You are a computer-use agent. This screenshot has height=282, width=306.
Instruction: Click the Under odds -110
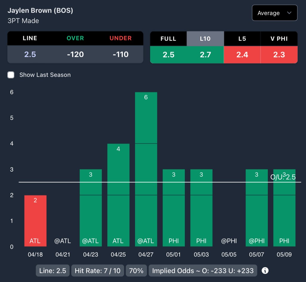(x=121, y=54)
